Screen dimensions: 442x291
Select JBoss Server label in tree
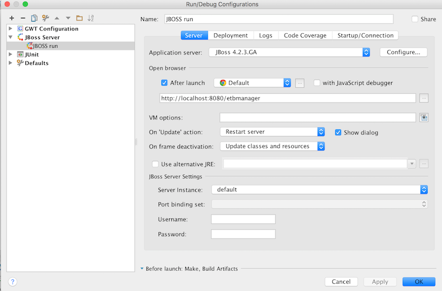click(x=43, y=37)
